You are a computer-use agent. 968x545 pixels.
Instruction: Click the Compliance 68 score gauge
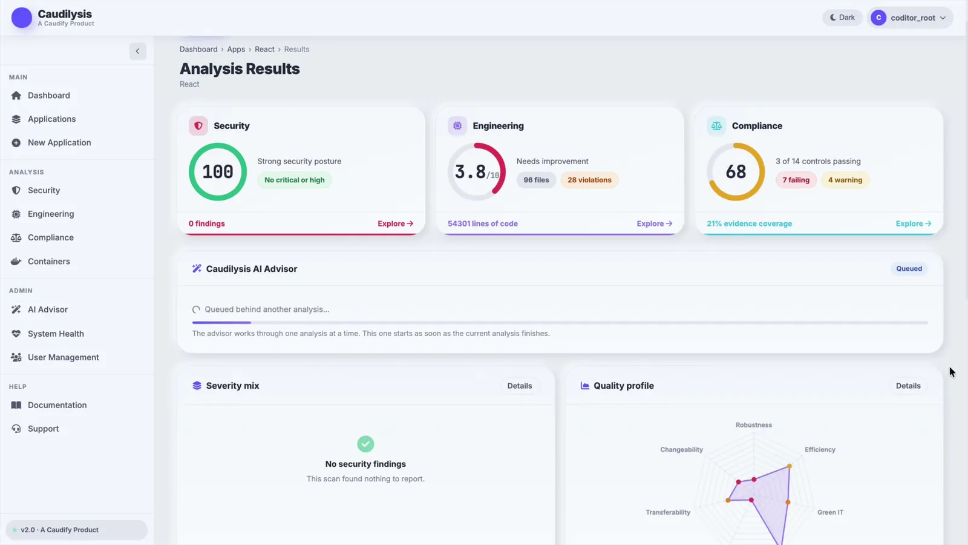[x=736, y=172]
